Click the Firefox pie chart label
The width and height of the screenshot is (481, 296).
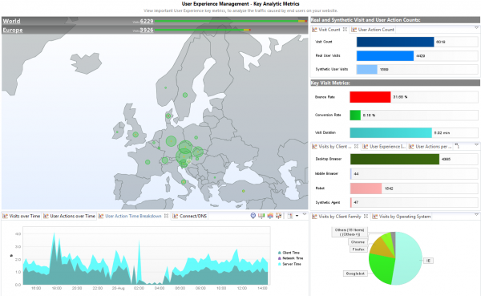coord(358,249)
